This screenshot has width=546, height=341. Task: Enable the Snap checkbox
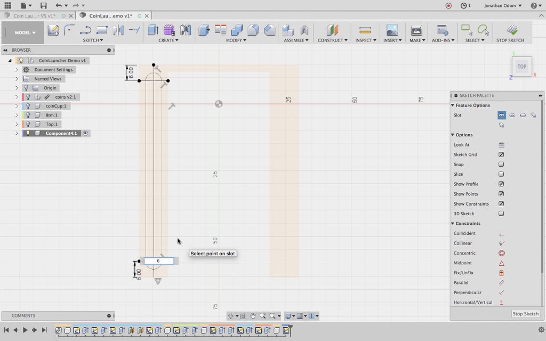coord(501,165)
